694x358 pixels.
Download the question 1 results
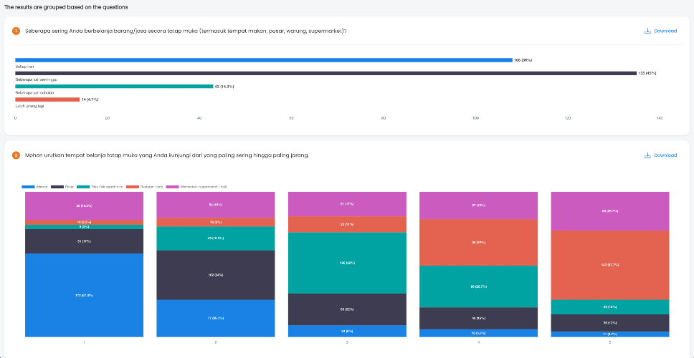[660, 31]
